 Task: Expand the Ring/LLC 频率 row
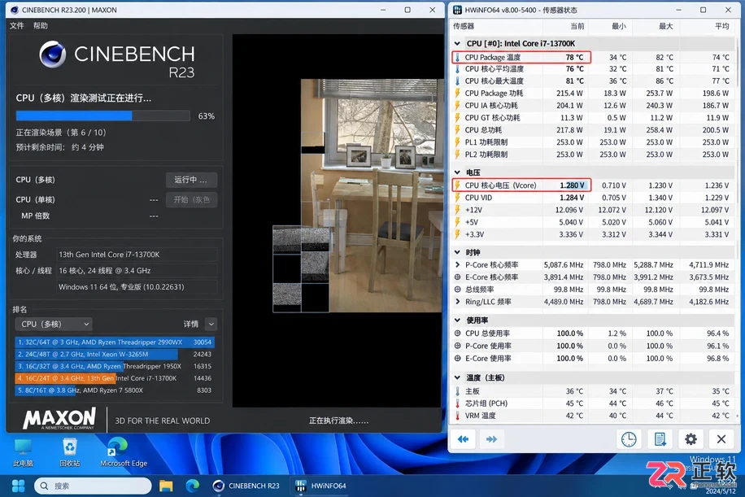tap(458, 302)
